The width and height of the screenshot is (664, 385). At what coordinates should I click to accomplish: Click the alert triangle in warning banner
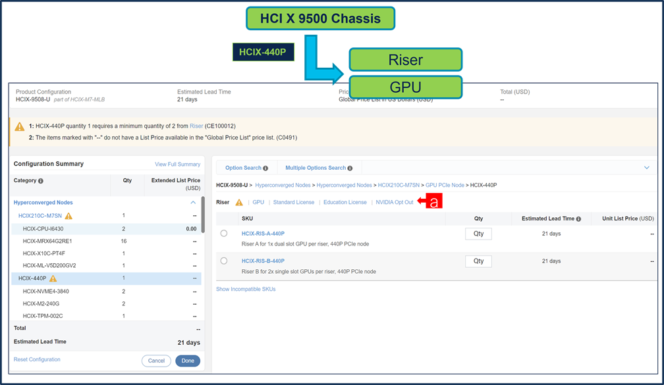pyautogui.click(x=20, y=126)
